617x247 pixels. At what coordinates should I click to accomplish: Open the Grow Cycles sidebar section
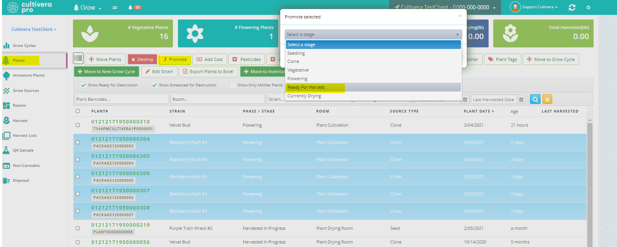(x=24, y=46)
